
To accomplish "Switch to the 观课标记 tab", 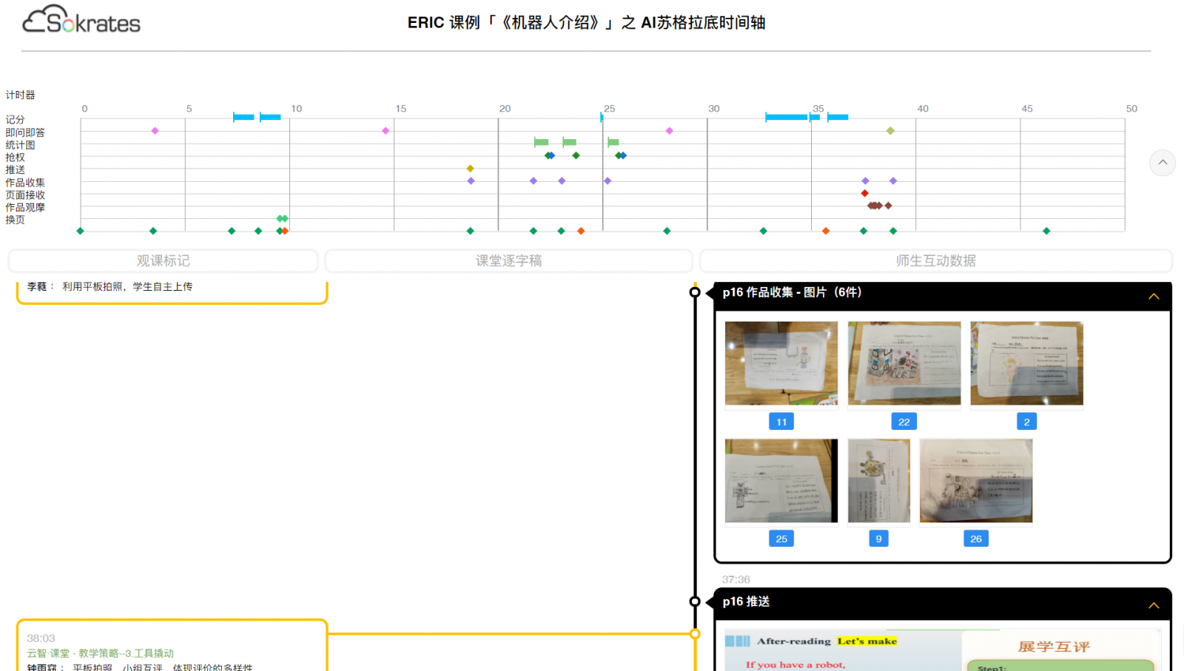I will point(163,261).
